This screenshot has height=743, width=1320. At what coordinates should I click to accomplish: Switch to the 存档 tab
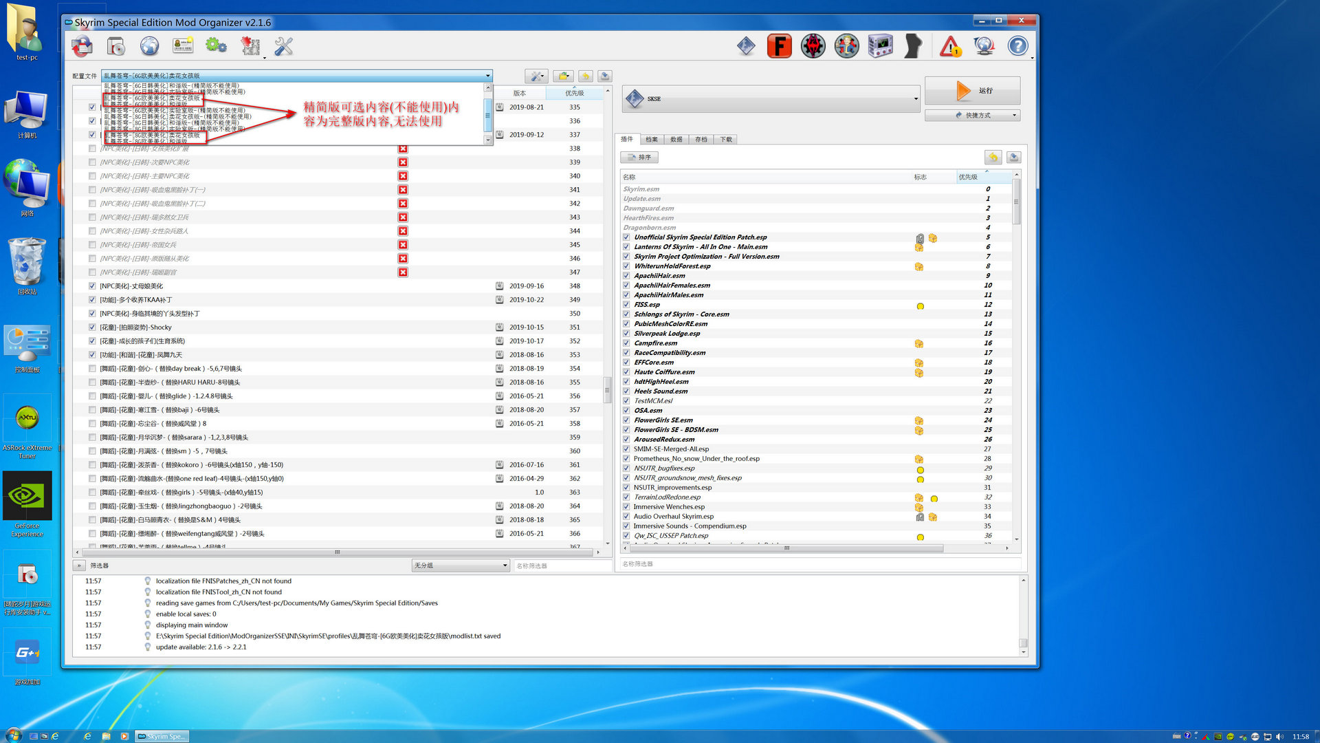pos(701,140)
